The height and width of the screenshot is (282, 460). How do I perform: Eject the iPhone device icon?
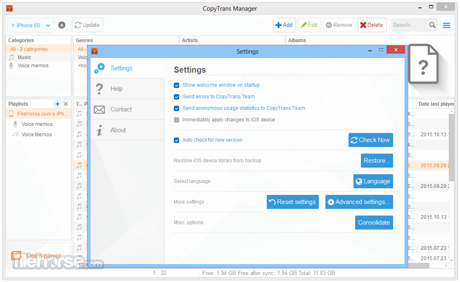pyautogui.click(x=62, y=25)
